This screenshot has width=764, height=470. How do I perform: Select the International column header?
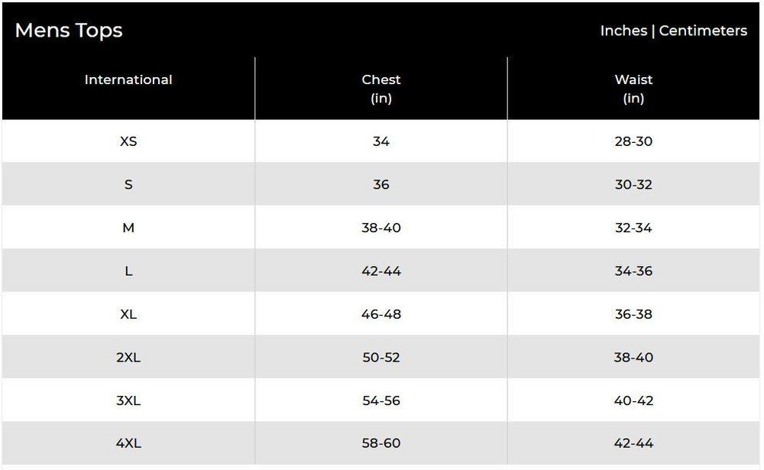point(128,79)
